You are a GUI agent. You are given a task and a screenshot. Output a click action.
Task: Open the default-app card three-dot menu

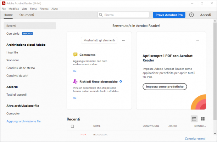(x=198, y=40)
